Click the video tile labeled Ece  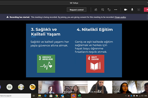pos(125,87)
